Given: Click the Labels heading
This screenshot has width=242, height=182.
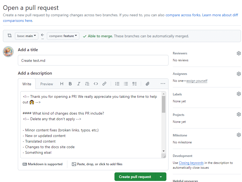Looking at the screenshot, I should (177, 94).
